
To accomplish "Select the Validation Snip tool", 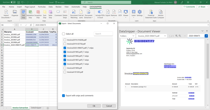I will [x=30, y=14].
